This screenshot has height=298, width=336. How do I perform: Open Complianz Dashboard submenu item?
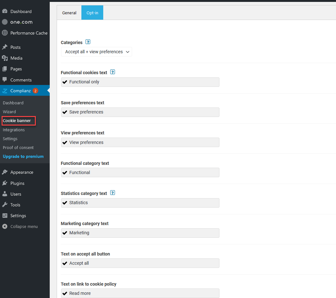[x=13, y=103]
